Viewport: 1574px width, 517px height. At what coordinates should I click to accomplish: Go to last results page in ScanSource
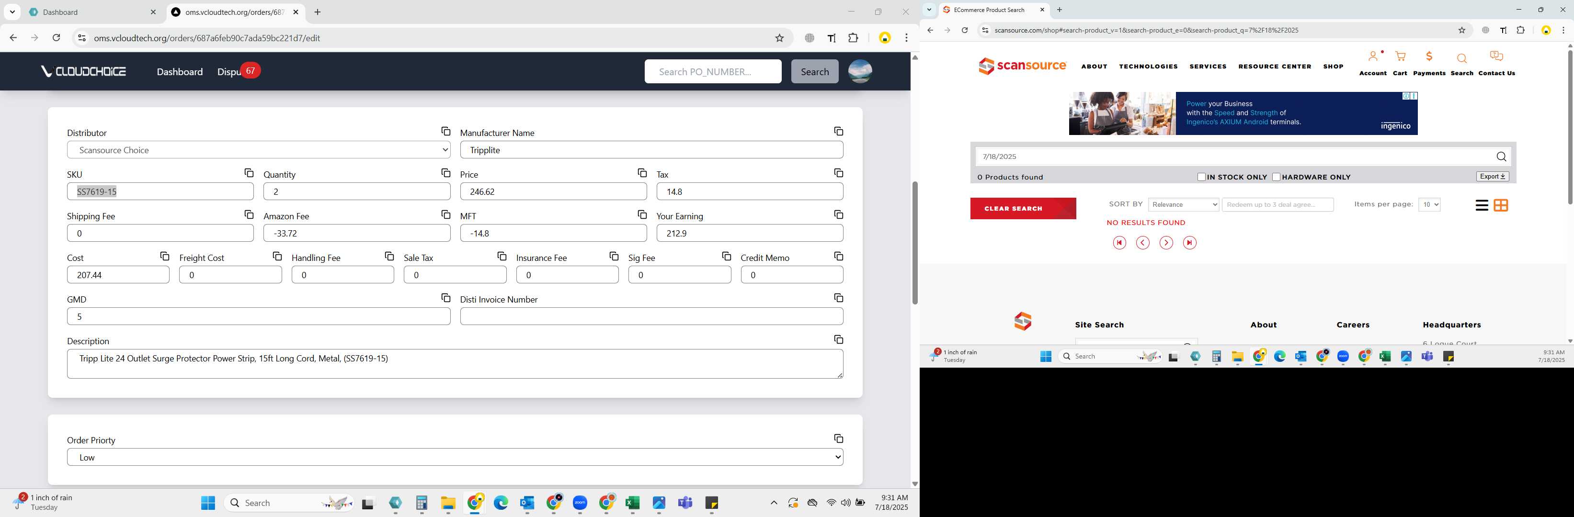coord(1189,243)
